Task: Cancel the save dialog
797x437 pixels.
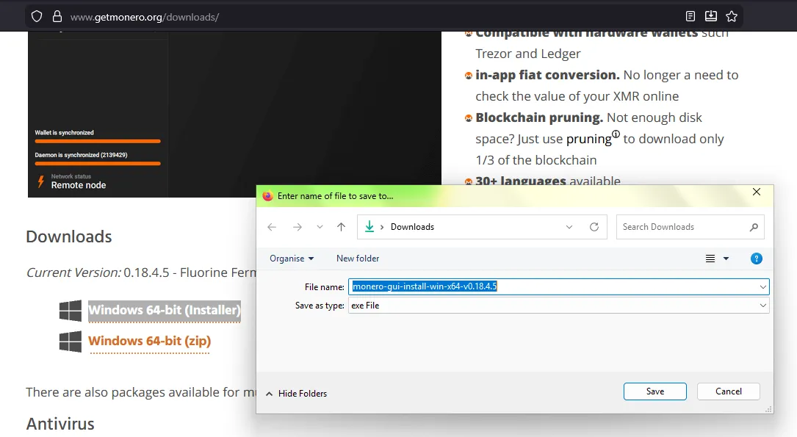Action: point(729,391)
